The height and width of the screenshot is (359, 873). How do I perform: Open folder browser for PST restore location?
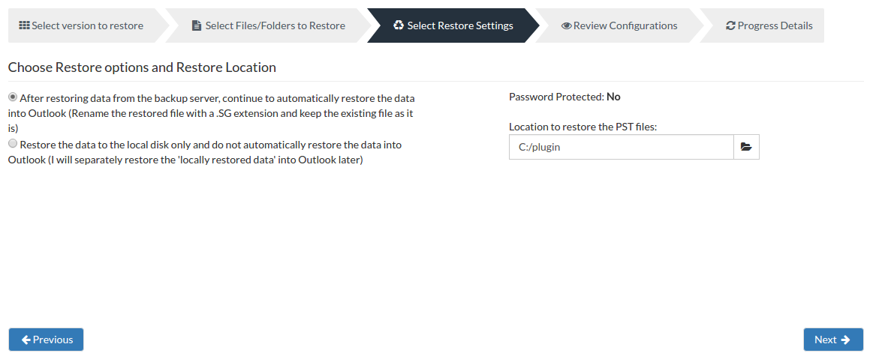point(746,147)
